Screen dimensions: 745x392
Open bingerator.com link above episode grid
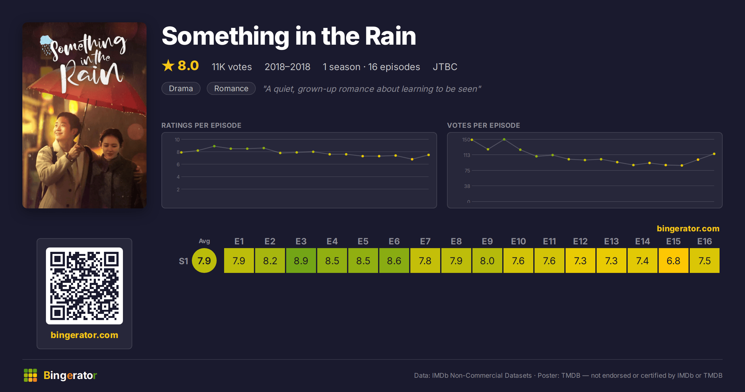click(x=688, y=229)
